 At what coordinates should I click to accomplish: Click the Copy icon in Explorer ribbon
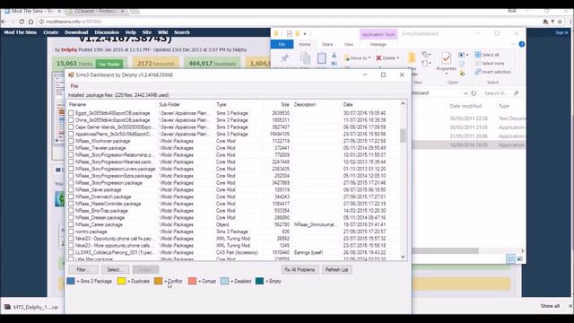[305, 58]
